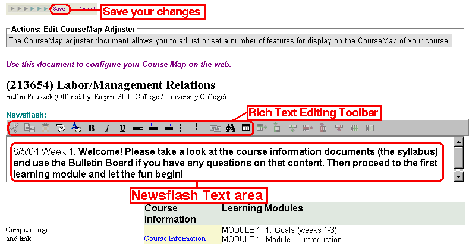Click the binoculars find icon

230,128
